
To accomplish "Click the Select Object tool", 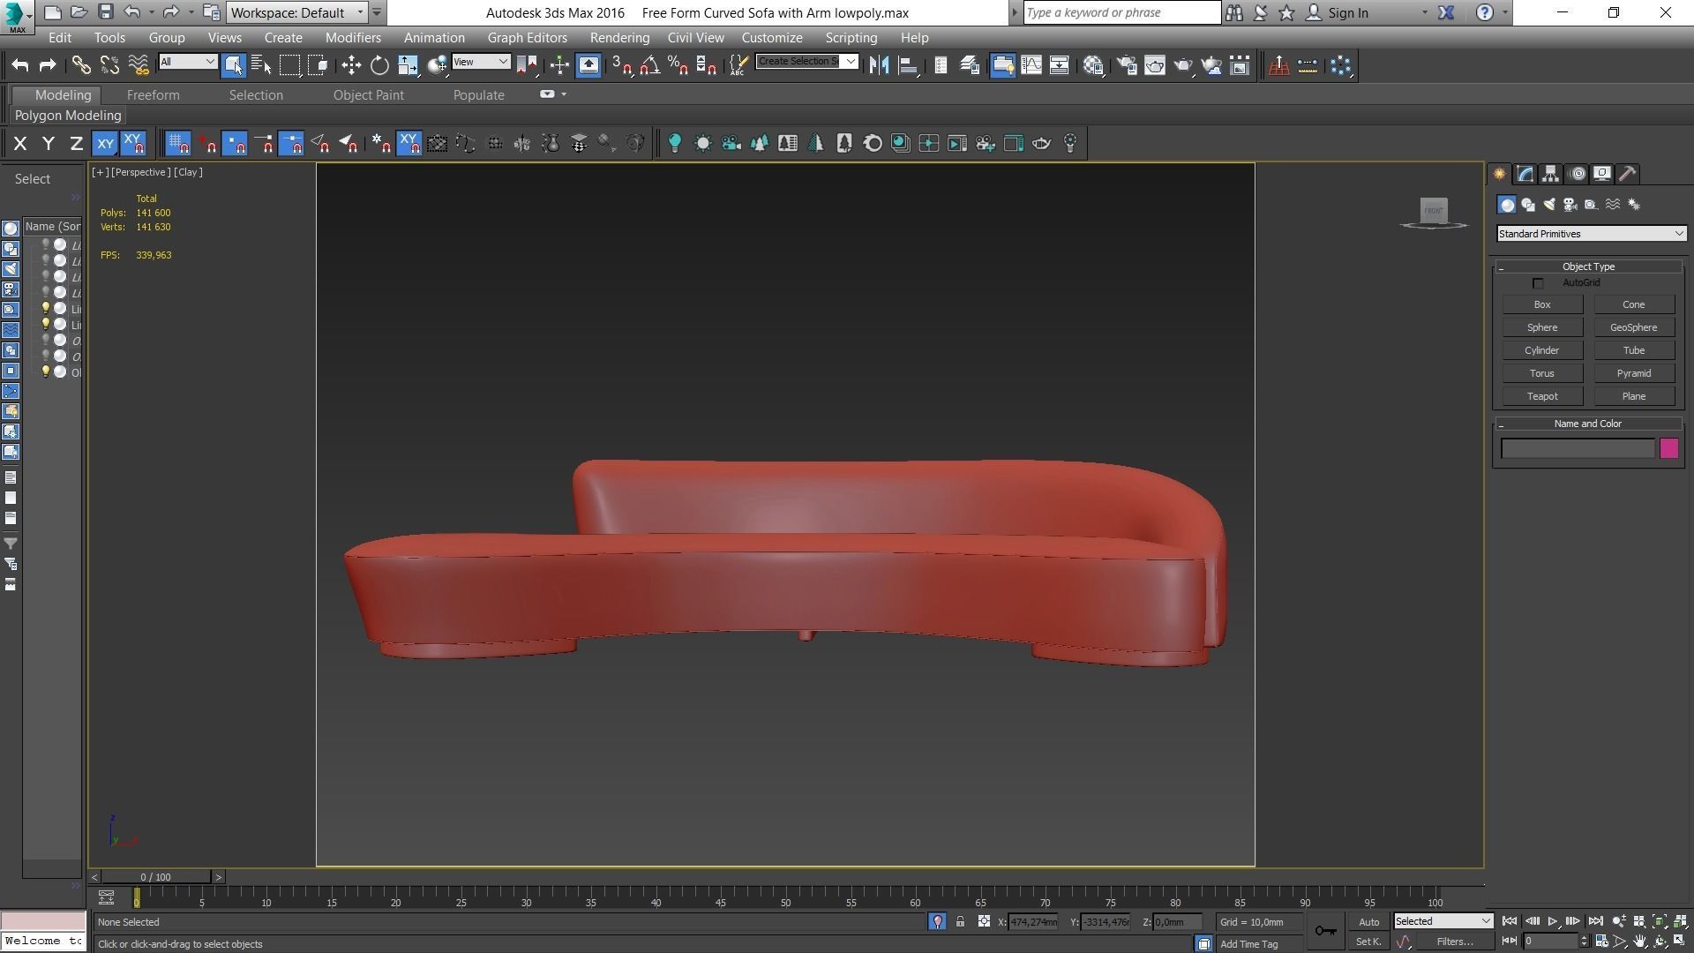I will pyautogui.click(x=233, y=65).
